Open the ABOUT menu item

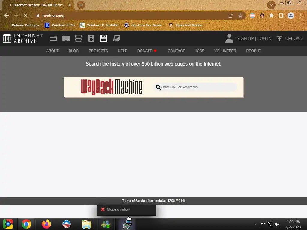[x=52, y=51]
